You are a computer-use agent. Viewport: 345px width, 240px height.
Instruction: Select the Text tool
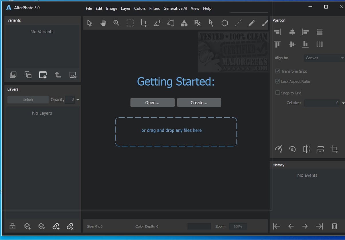tap(198, 23)
